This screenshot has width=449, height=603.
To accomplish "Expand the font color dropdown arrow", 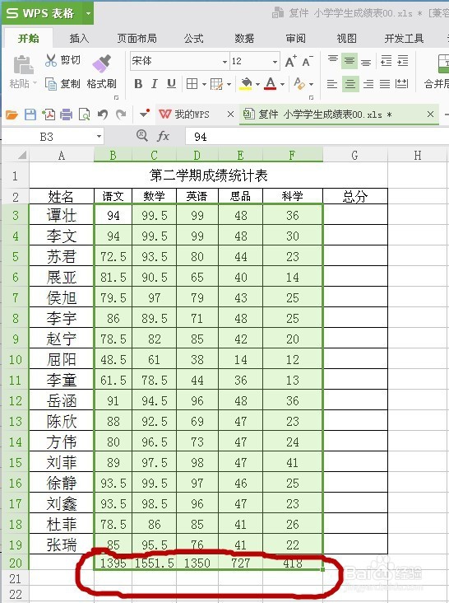I will [x=282, y=84].
